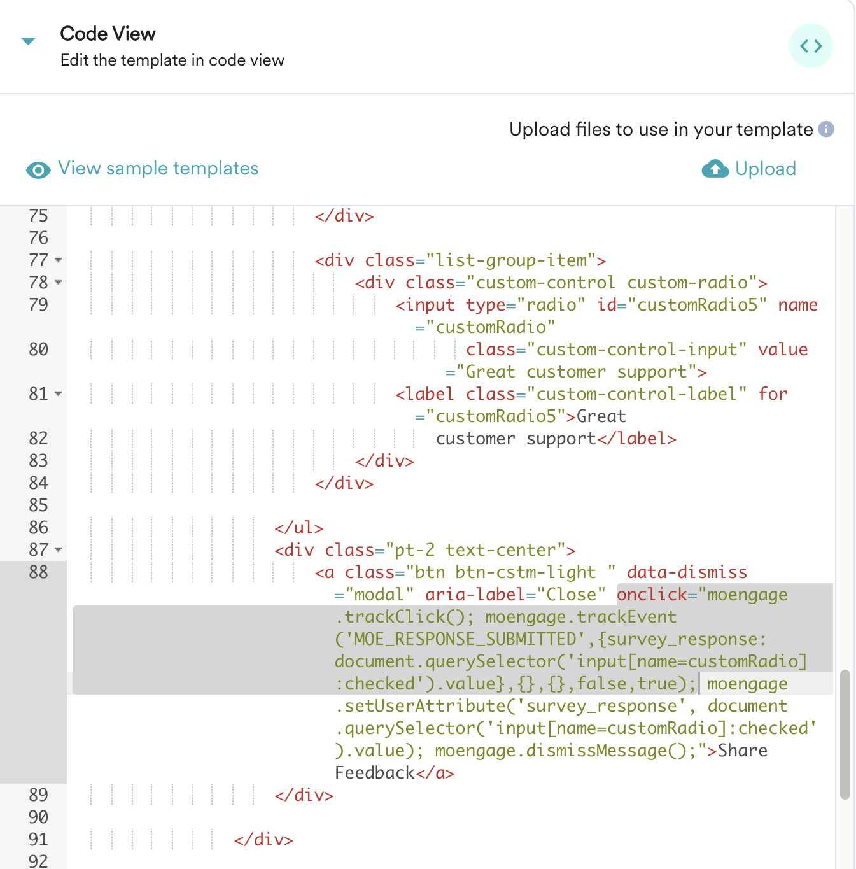Fold the div at line 87

click(59, 550)
